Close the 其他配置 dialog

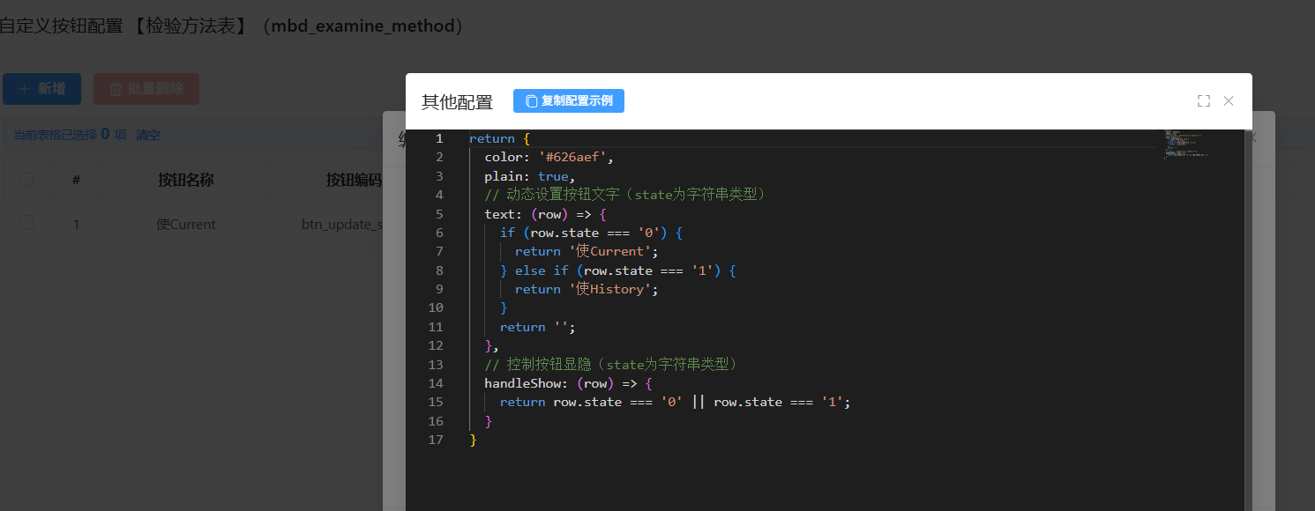coord(1229,101)
